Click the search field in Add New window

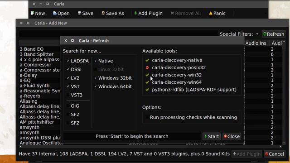118,34
